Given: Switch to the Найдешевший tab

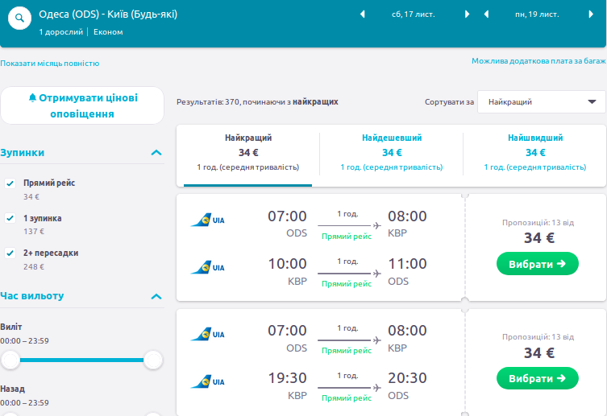Looking at the screenshot, I should 392,152.
